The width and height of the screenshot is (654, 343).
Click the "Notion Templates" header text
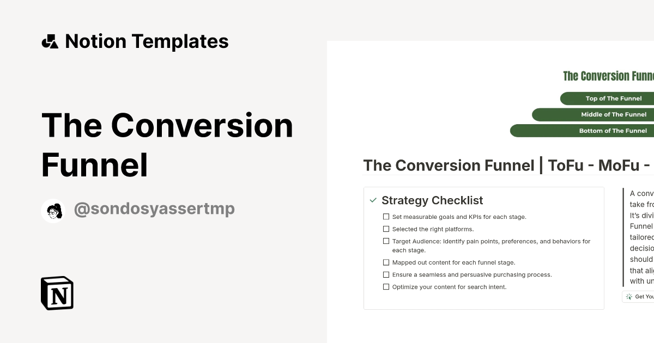pyautogui.click(x=147, y=41)
